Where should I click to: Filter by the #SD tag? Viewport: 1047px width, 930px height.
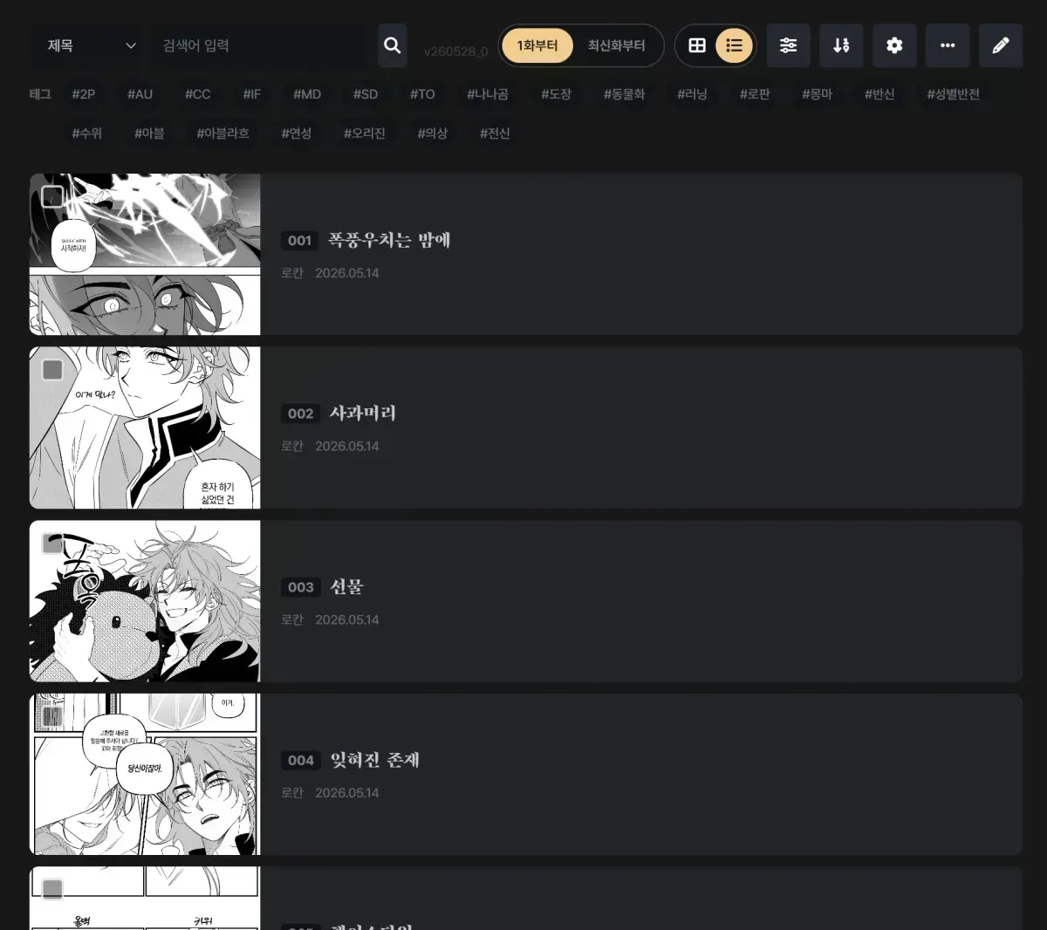point(366,94)
